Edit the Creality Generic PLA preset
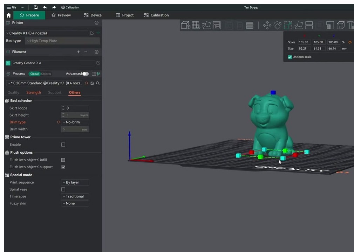 pyautogui.click(x=98, y=63)
